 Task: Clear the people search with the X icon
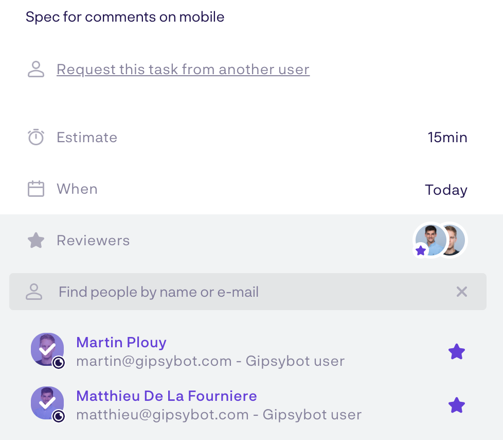tap(461, 292)
